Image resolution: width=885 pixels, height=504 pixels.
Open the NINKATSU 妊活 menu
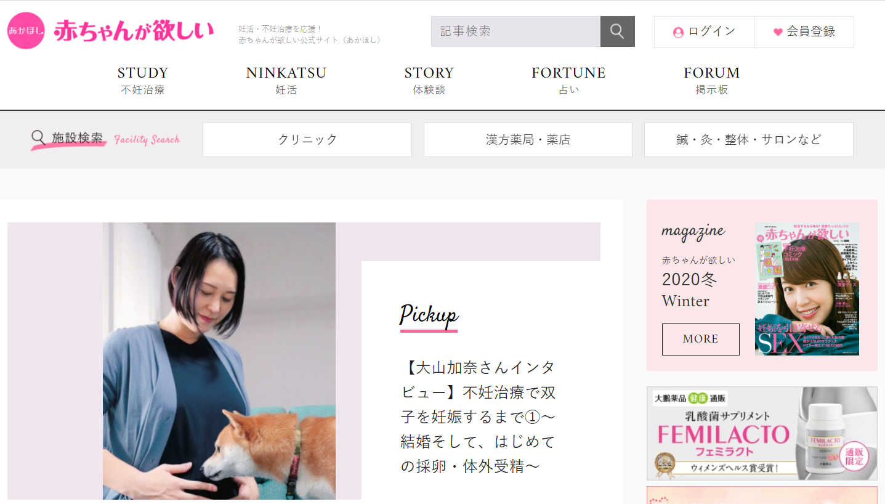coord(286,81)
